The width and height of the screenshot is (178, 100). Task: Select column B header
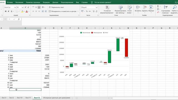(x=25, y=28)
